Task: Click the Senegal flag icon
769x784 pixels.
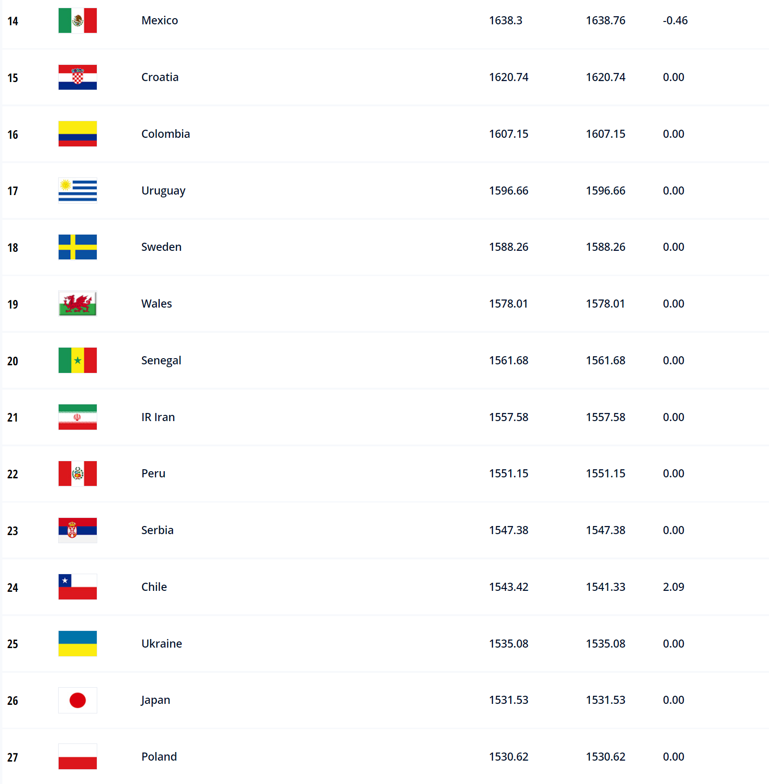Action: [x=77, y=361]
